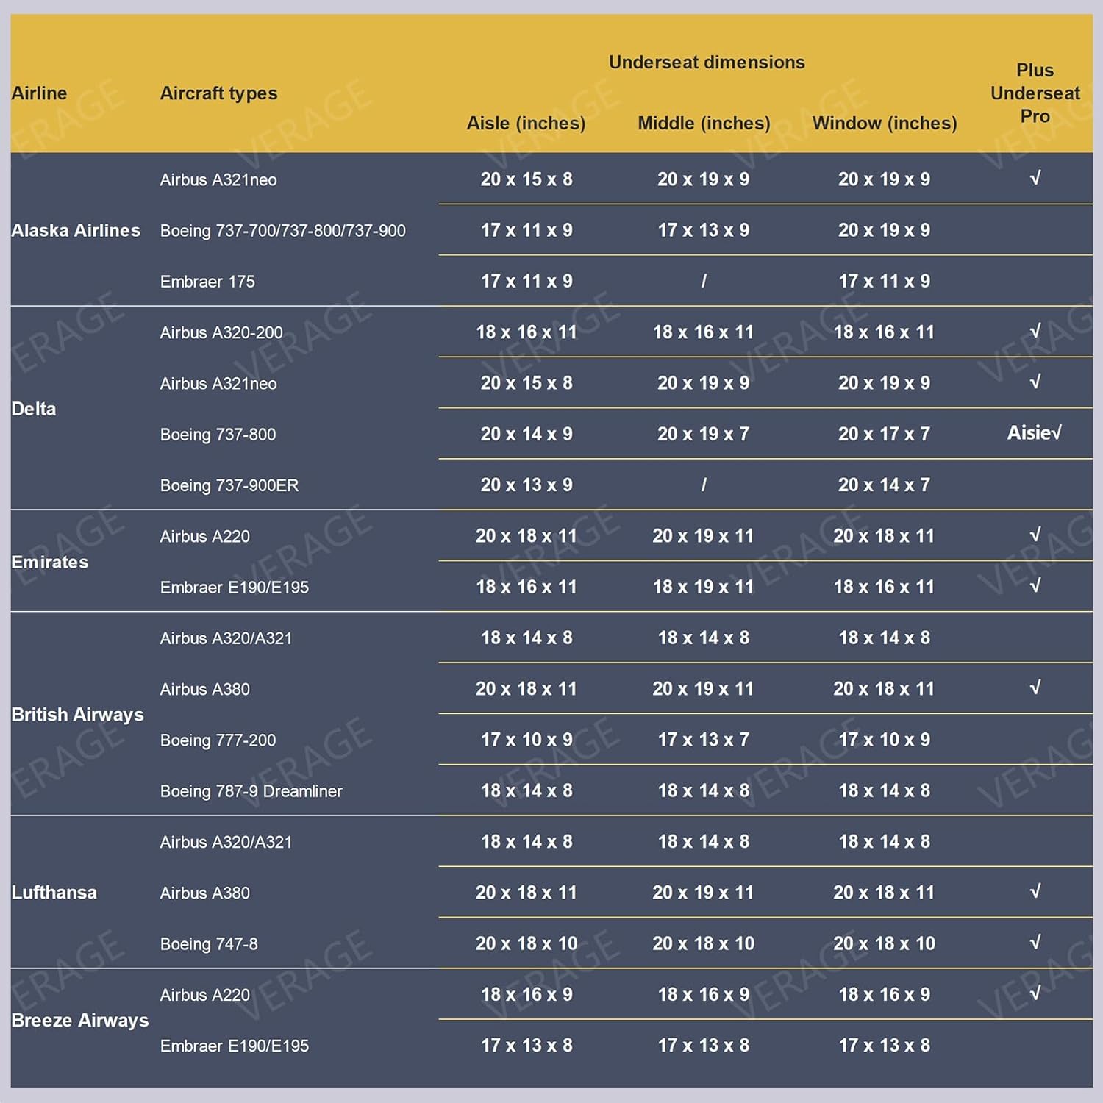The width and height of the screenshot is (1103, 1103).
Task: Click the Underseat dimensions header
Action: pos(707,63)
